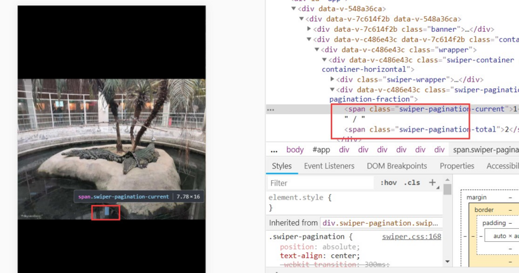Collapse the swiper-container div node
The image size is (519, 273).
(x=324, y=60)
